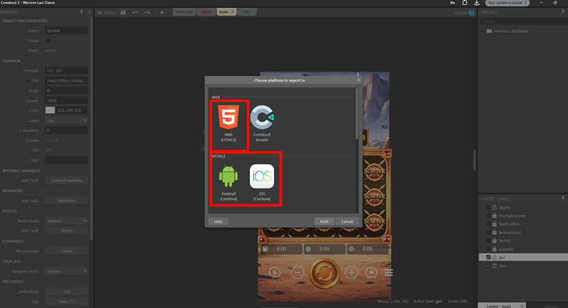Click the key icon in the title bar
The width and height of the screenshot is (568, 308).
(453, 3)
